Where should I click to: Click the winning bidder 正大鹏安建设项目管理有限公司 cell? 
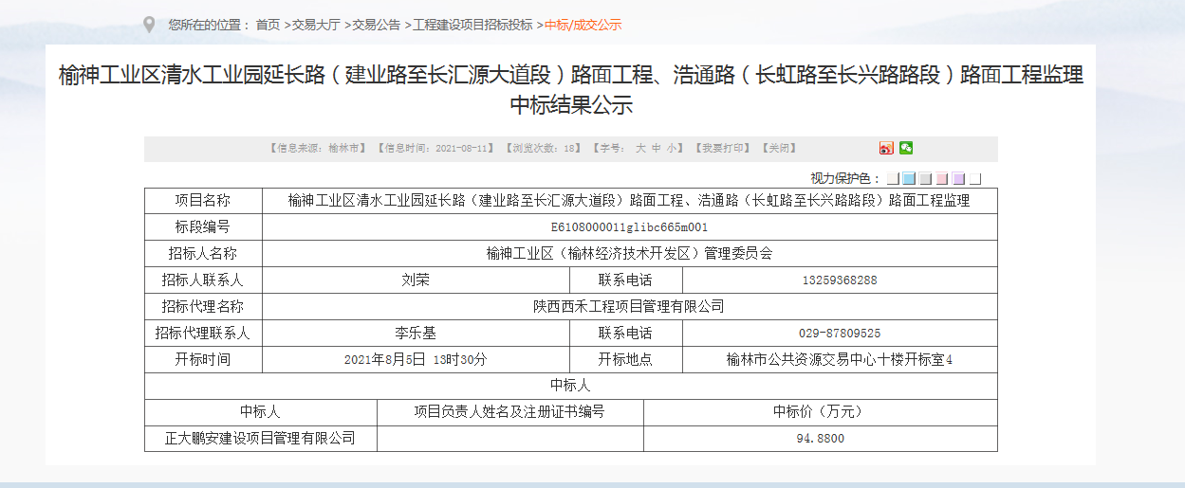coord(260,439)
